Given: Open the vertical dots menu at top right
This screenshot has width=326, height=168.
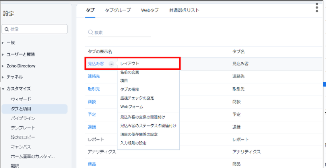Looking at the screenshot, I should click(317, 8).
